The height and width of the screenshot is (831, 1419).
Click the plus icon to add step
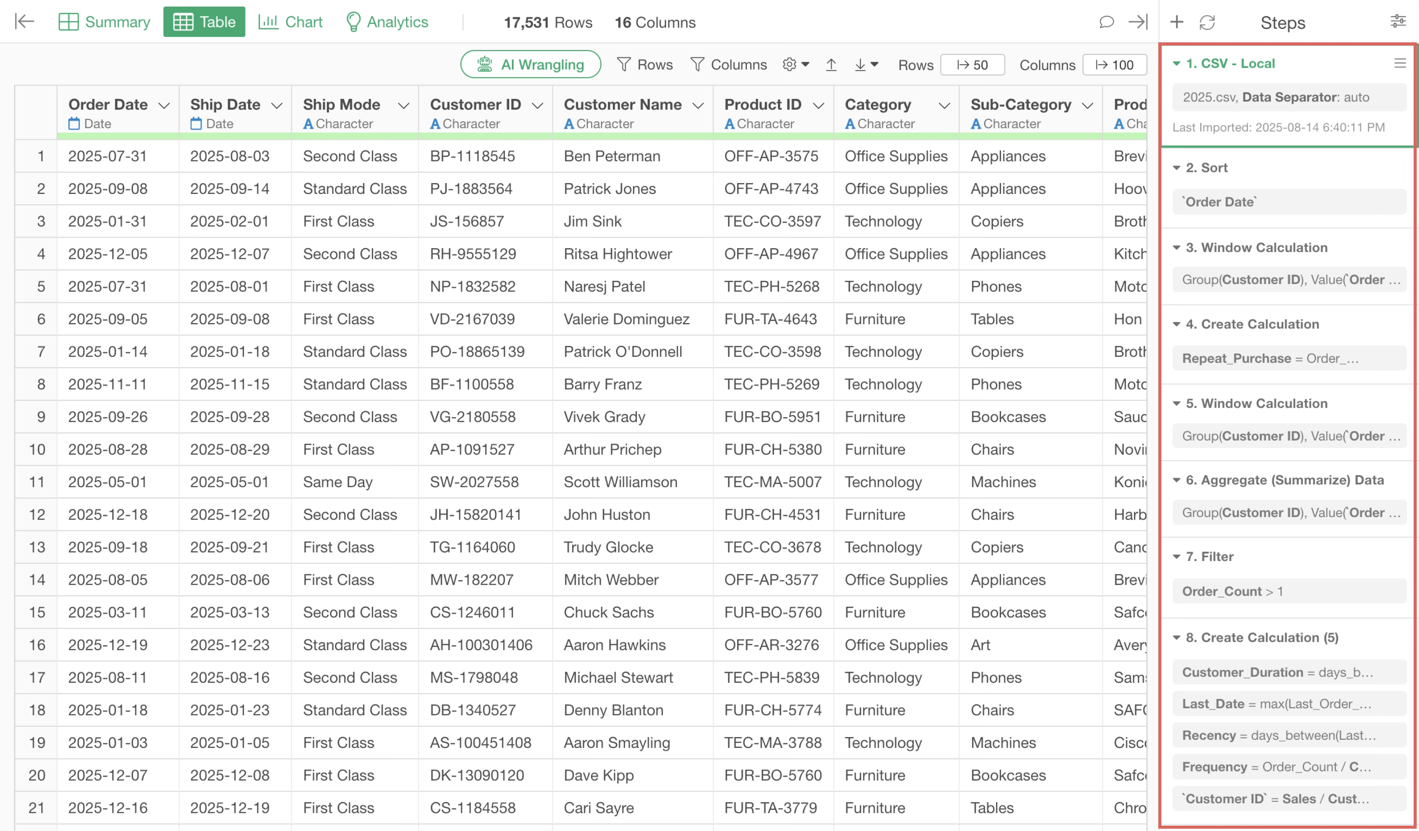click(1176, 22)
